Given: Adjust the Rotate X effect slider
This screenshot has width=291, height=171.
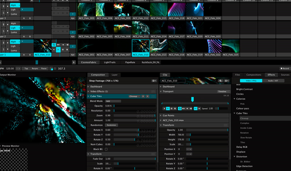Looking at the screenshot, I should (x=135, y=130).
